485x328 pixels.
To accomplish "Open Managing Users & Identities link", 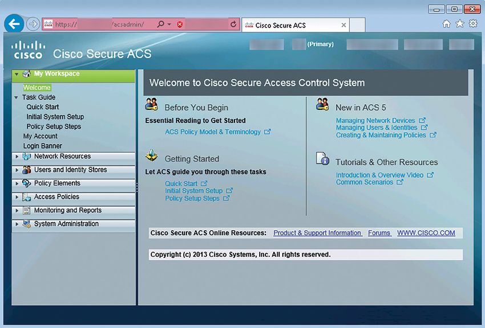I will point(377,128).
